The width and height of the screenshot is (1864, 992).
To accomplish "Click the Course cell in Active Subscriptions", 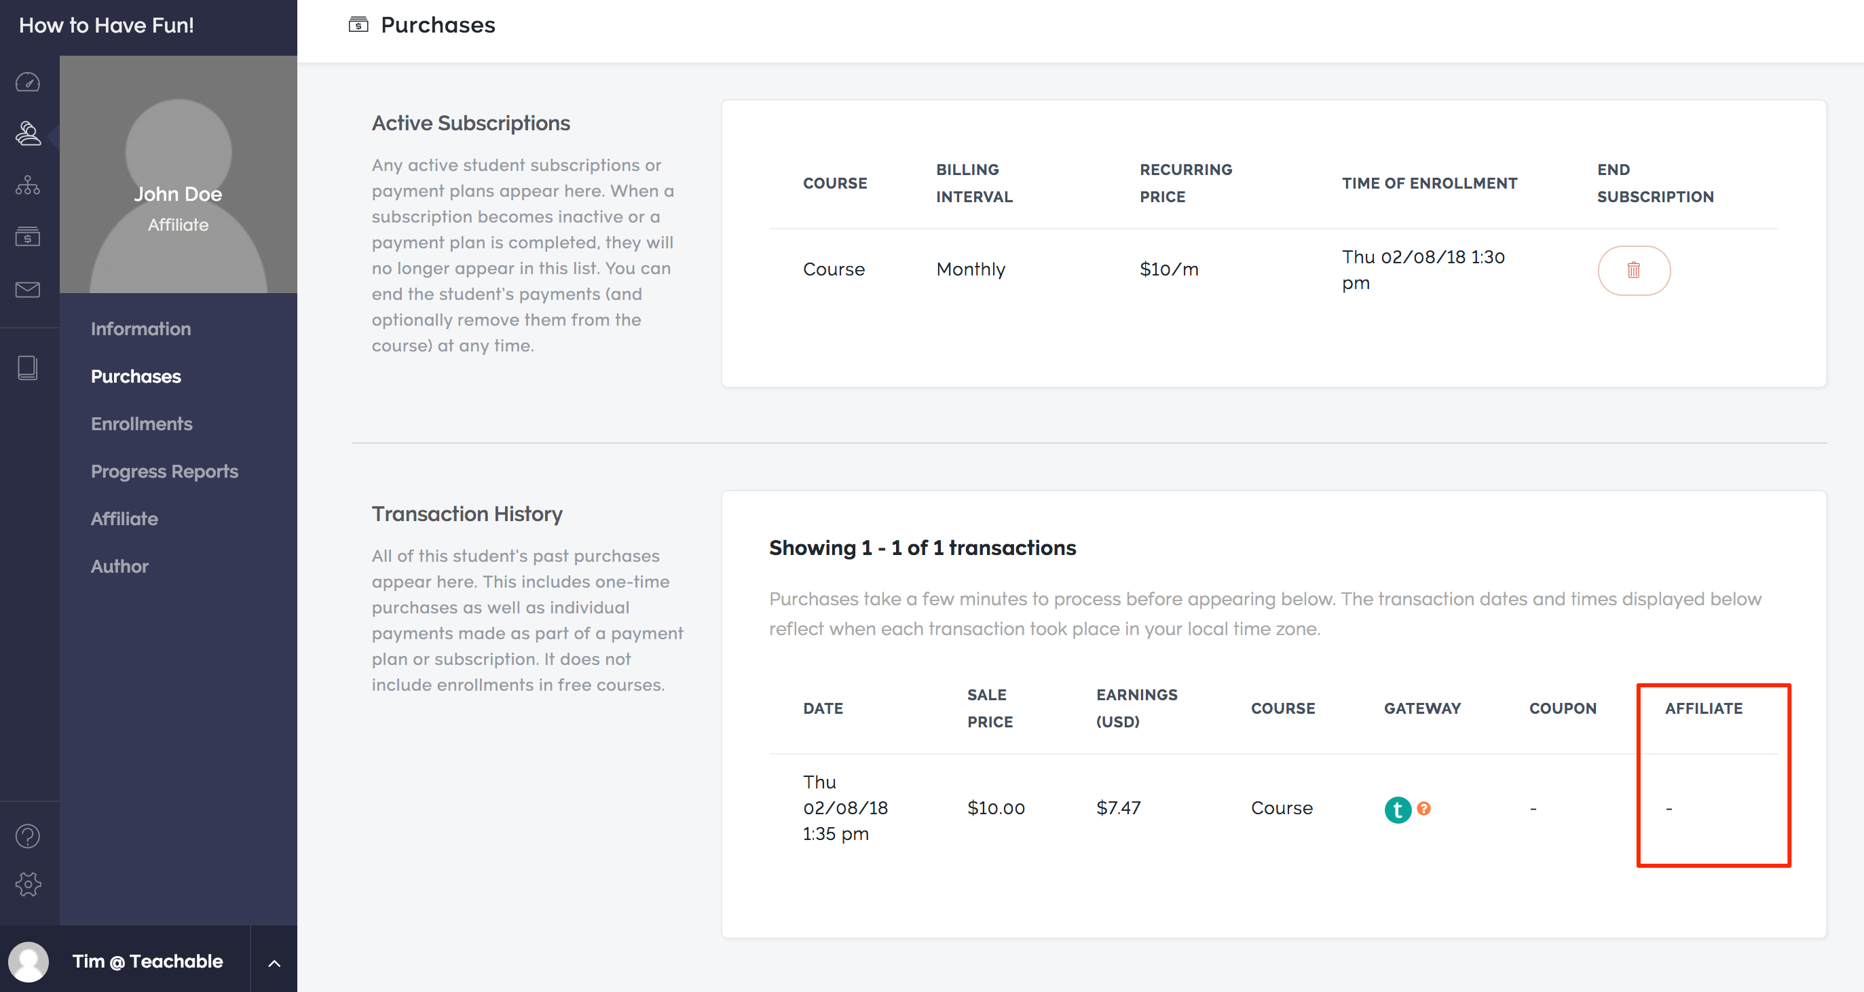I will 834,269.
